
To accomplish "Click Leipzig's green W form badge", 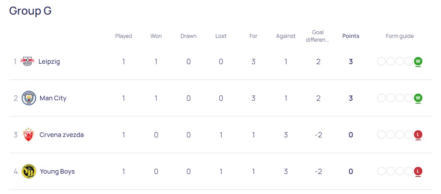I will coord(418,61).
